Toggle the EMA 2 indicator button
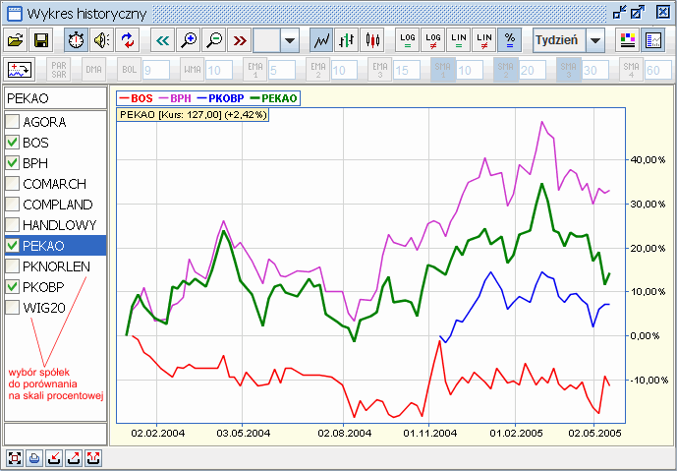The image size is (677, 471). pyautogui.click(x=318, y=70)
